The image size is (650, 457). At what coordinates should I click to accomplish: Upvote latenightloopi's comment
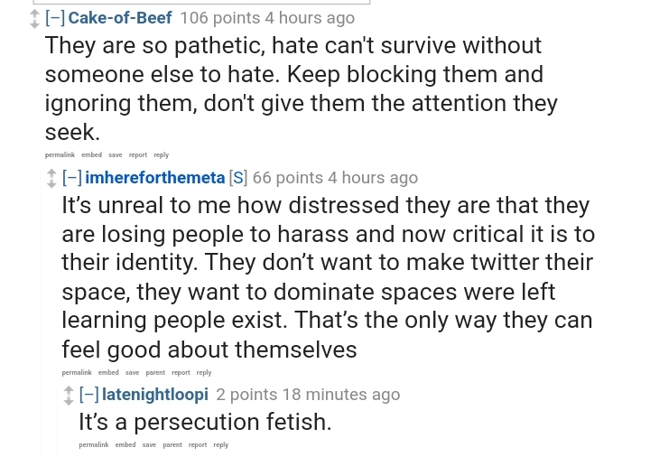tap(69, 389)
